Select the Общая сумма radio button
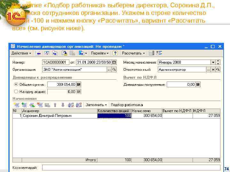Image resolution: width=230 pixels, height=172 pixels. point(16,84)
